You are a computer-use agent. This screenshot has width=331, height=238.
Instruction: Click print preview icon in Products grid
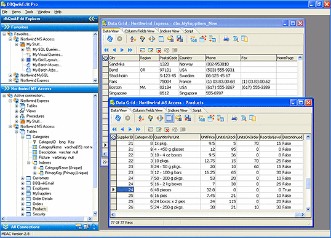coord(244,118)
